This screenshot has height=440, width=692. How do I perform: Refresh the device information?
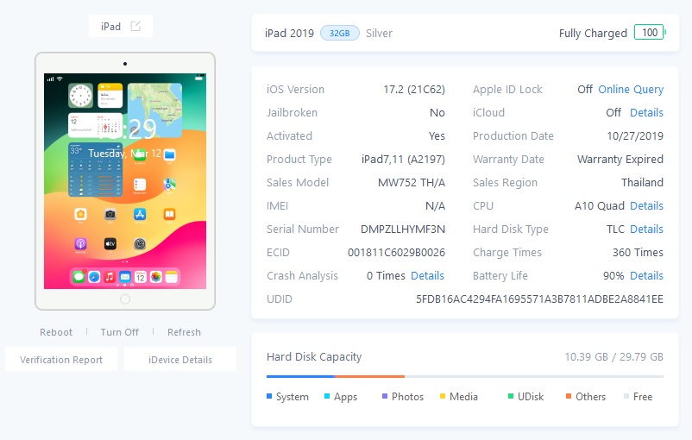click(184, 332)
